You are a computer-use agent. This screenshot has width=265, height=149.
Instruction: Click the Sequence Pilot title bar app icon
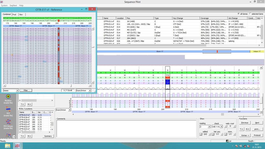pyautogui.click(x=2, y=2)
